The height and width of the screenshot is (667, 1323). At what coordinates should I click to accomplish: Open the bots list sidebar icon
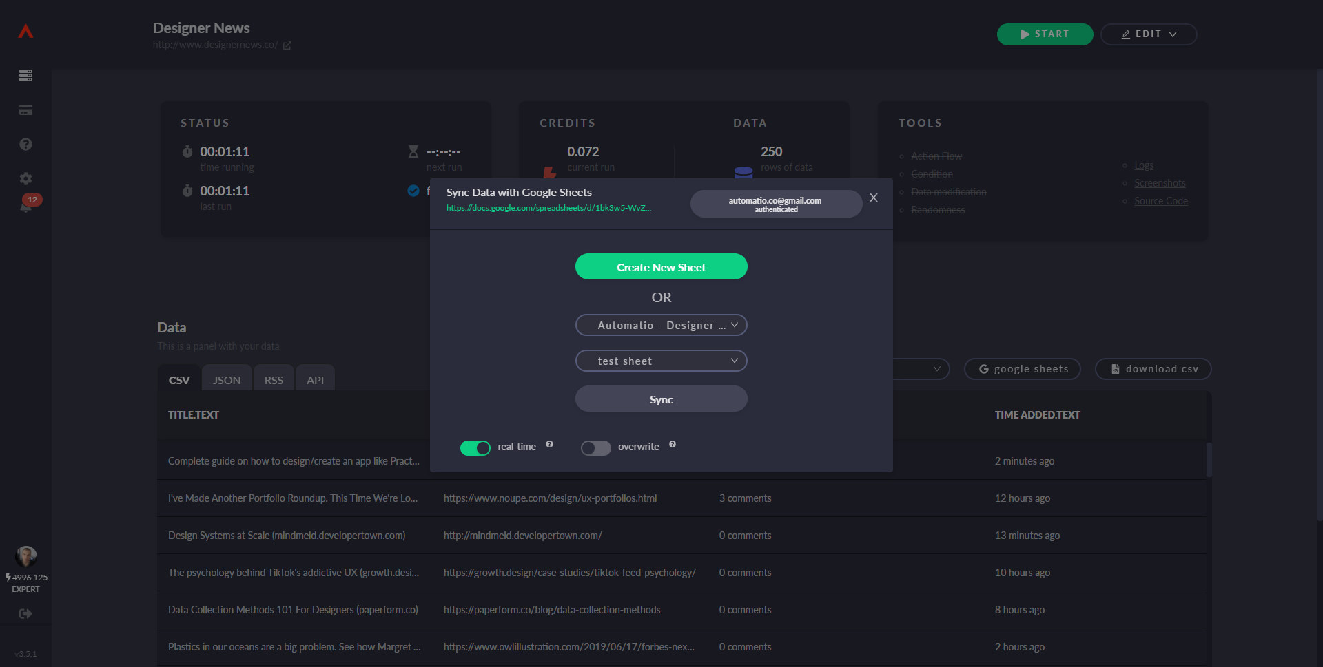point(25,76)
